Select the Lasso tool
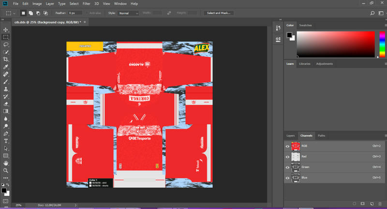Image resolution: width=387 pixels, height=209 pixels. pyautogui.click(x=6, y=45)
